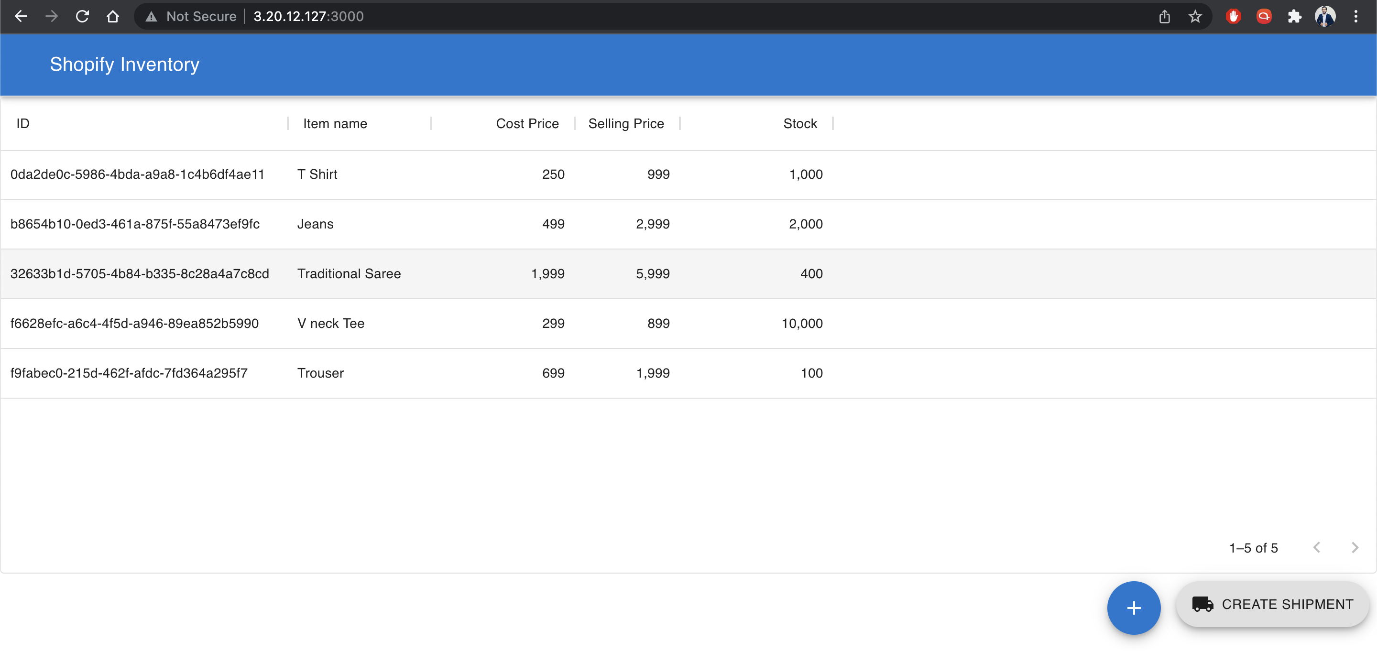Image resolution: width=1377 pixels, height=651 pixels.
Task: Select the V neck Tee name cell
Action: click(331, 324)
